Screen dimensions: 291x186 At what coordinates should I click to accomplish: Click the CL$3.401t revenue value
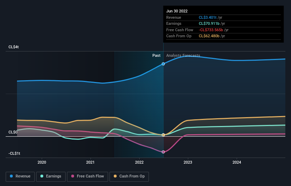207,17
